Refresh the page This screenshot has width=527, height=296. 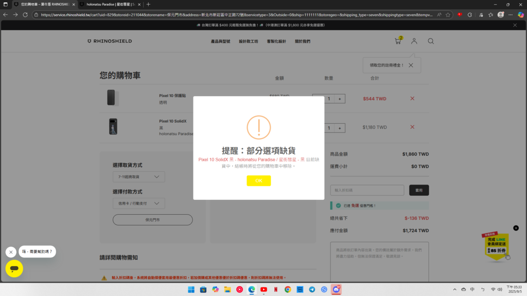25,15
